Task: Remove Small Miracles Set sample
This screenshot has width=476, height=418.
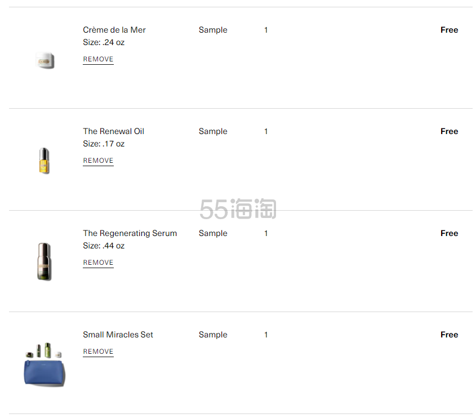Action: pyautogui.click(x=98, y=352)
